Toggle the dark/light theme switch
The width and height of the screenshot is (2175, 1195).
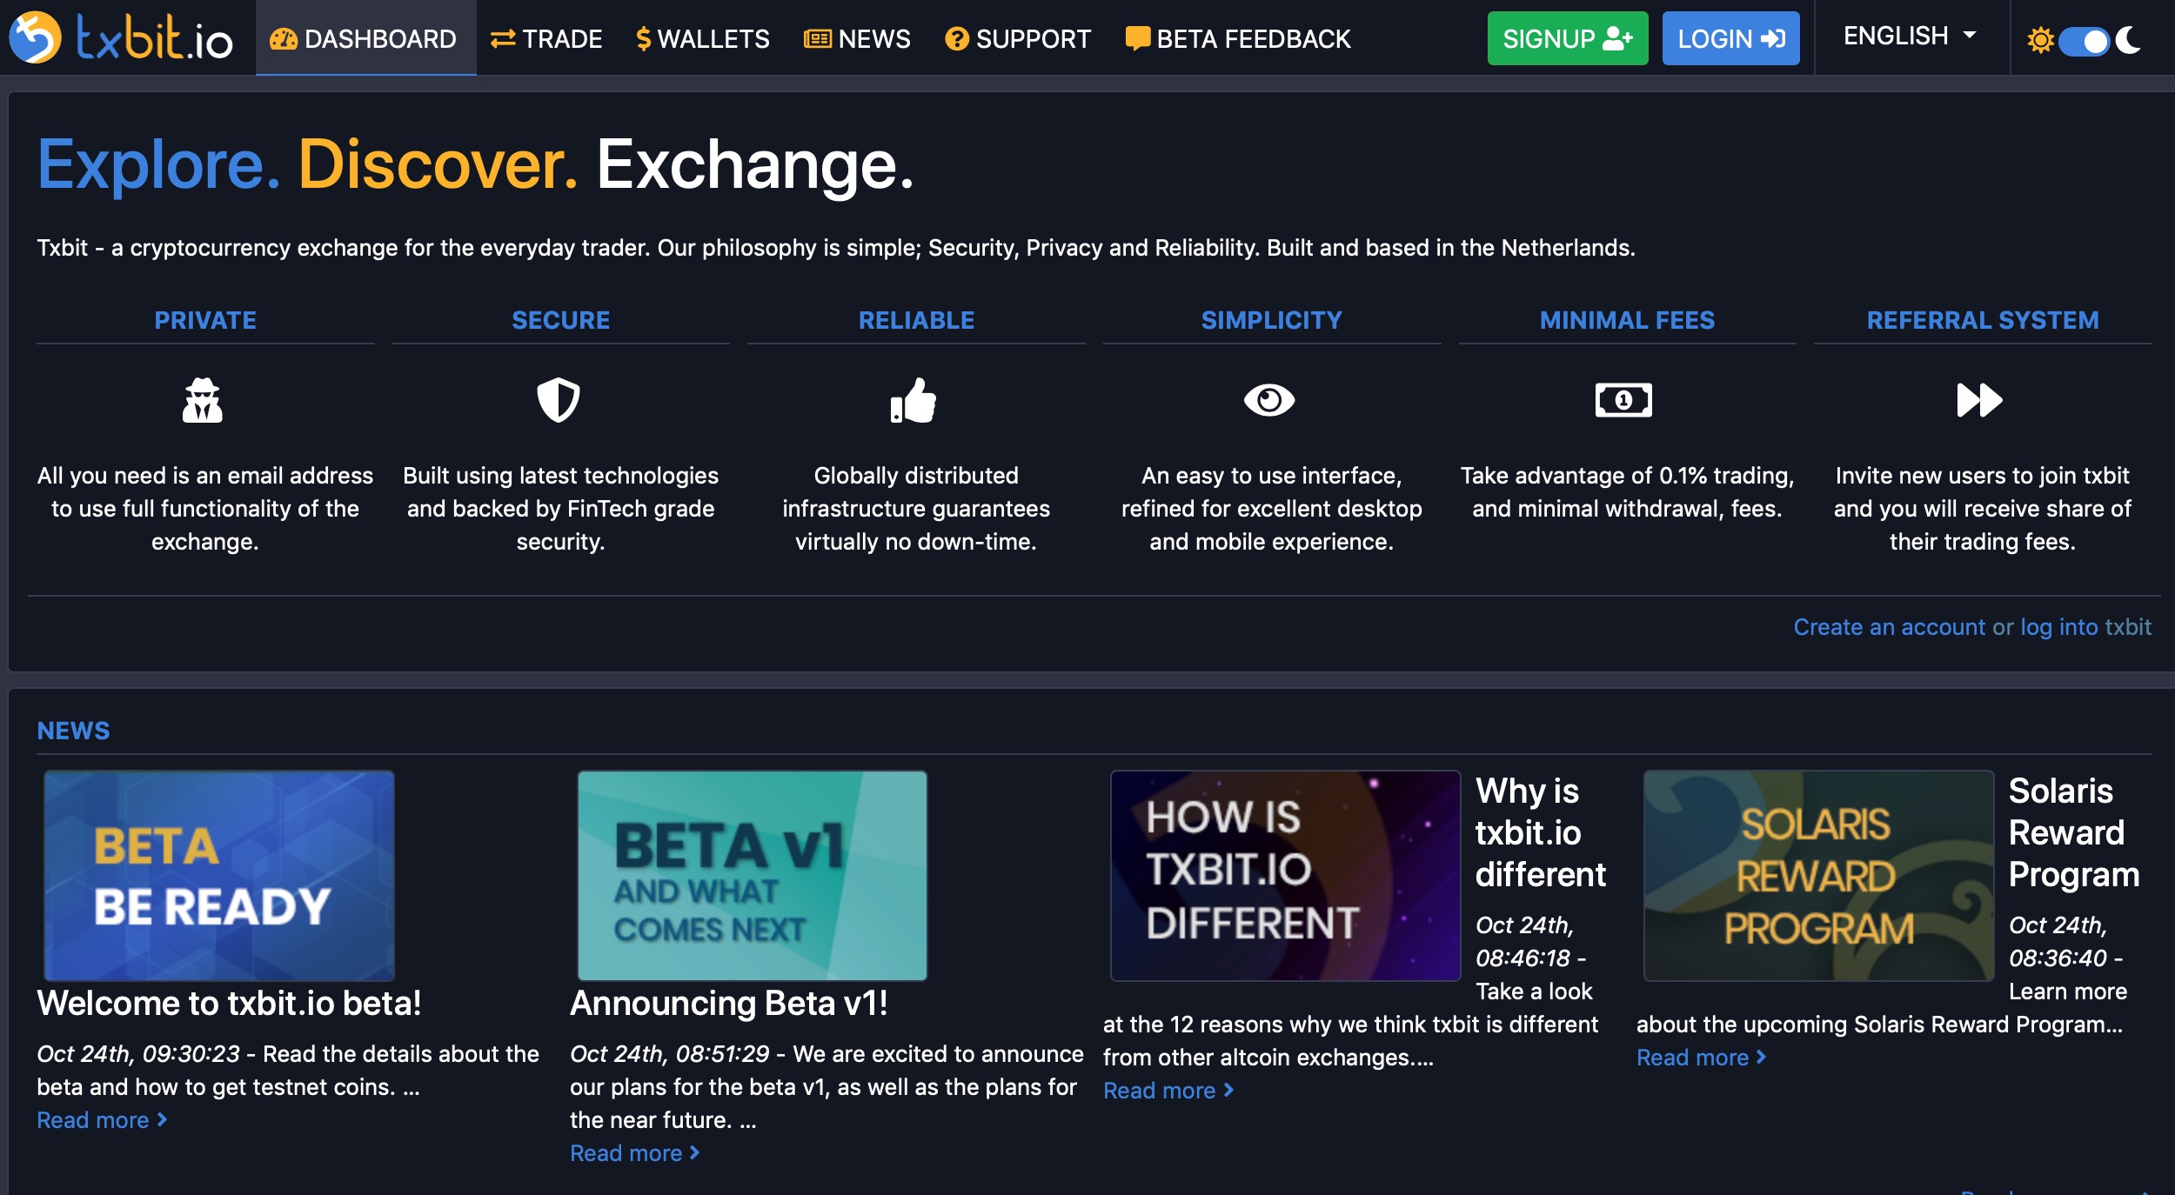point(2085,41)
